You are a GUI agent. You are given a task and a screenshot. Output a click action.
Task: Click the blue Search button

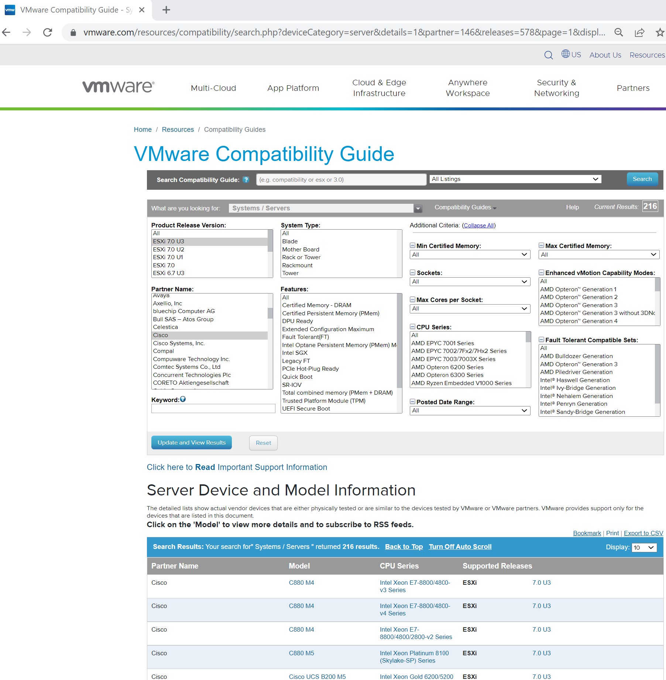pos(642,179)
